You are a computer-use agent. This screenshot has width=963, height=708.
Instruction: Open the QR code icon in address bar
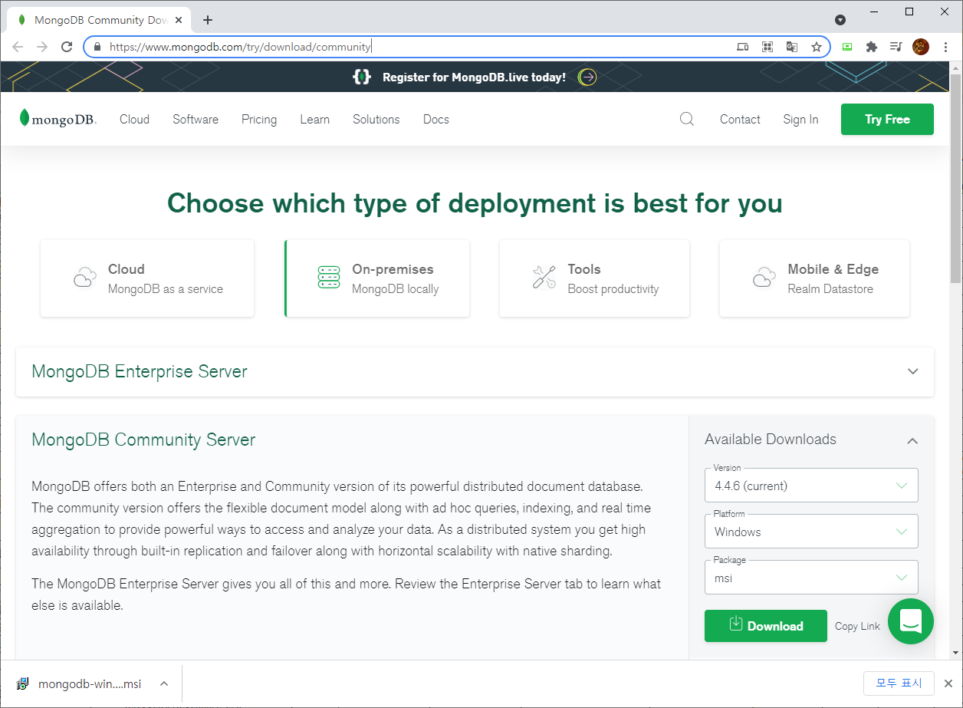tap(767, 47)
